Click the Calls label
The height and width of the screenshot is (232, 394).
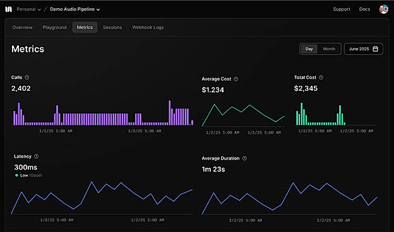click(x=16, y=78)
